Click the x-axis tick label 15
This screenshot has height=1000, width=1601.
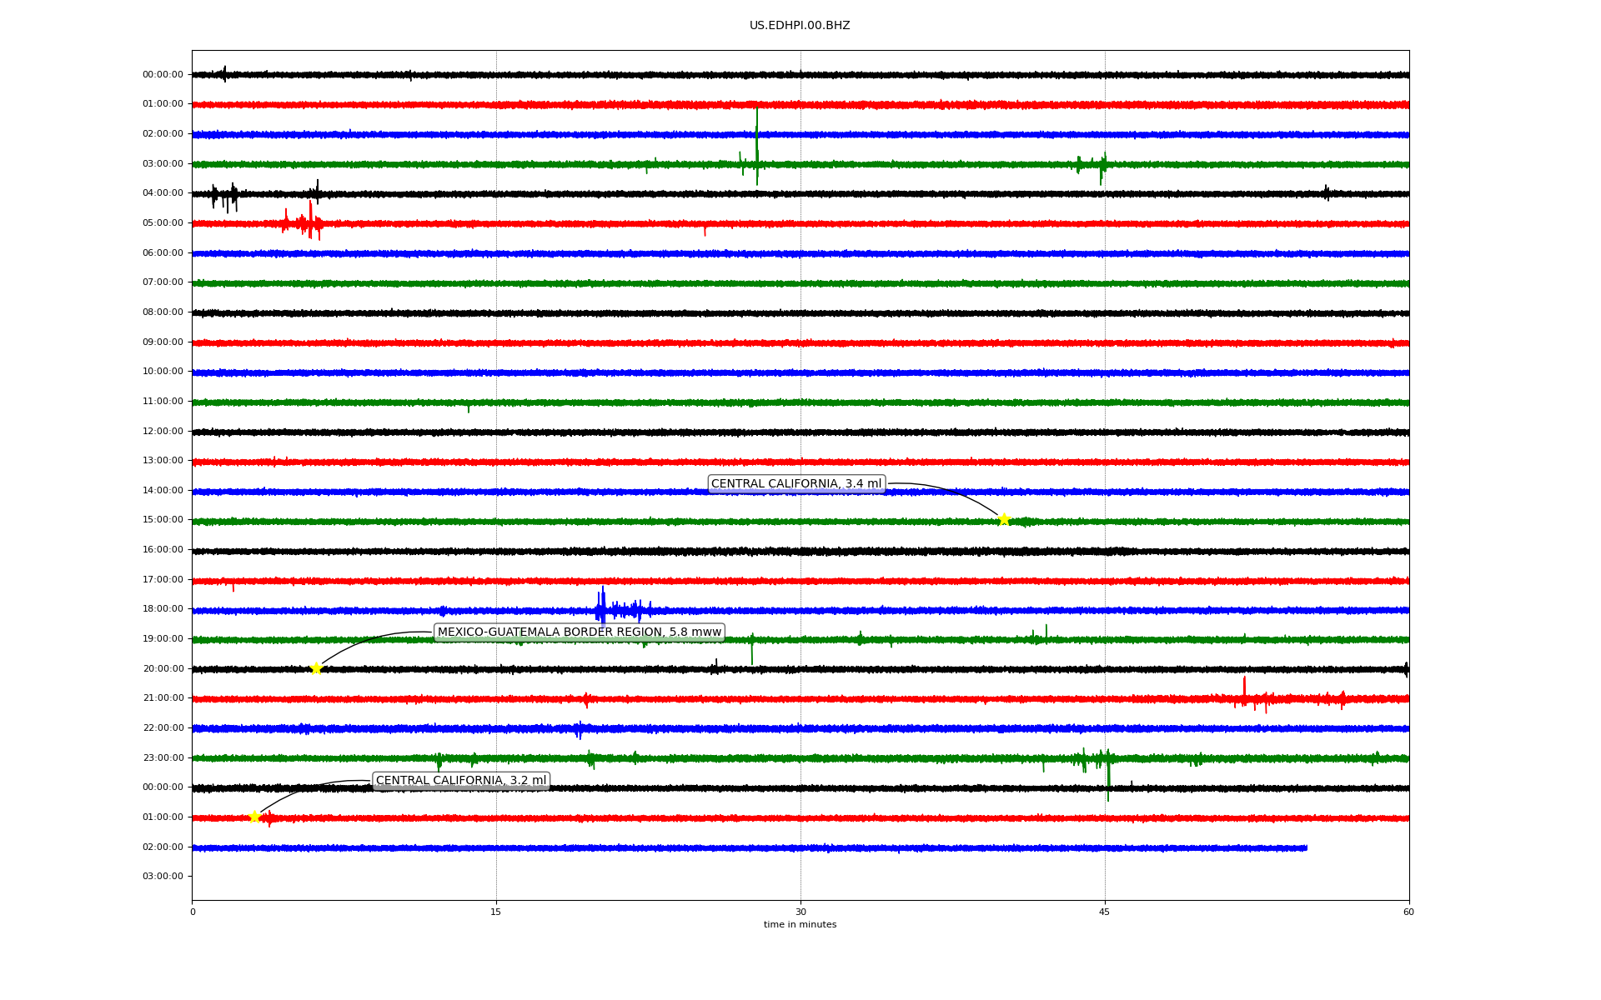496,912
